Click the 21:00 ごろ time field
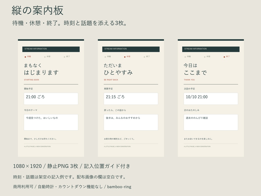This screenshot has width=261, height=196. [51, 99]
